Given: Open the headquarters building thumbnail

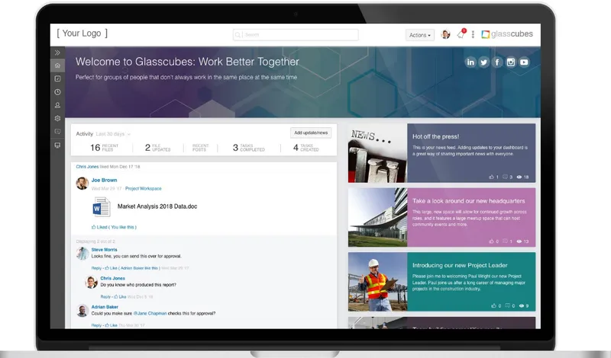Looking at the screenshot, I should click(377, 218).
